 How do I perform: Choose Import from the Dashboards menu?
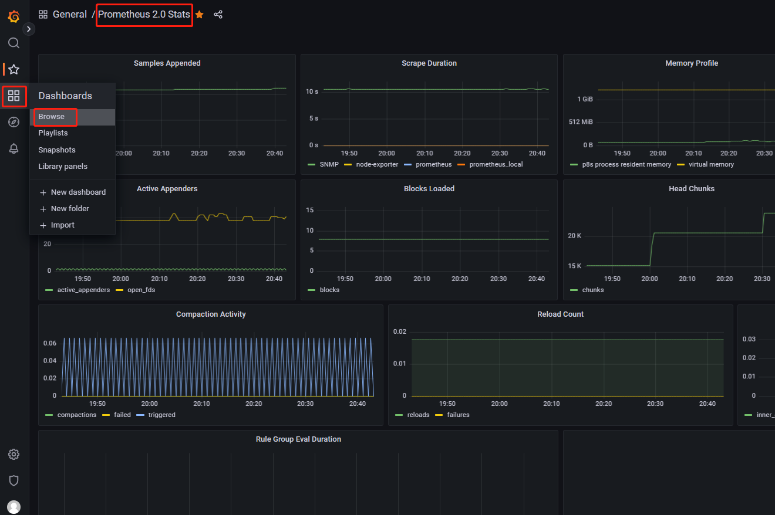[x=73, y=225]
